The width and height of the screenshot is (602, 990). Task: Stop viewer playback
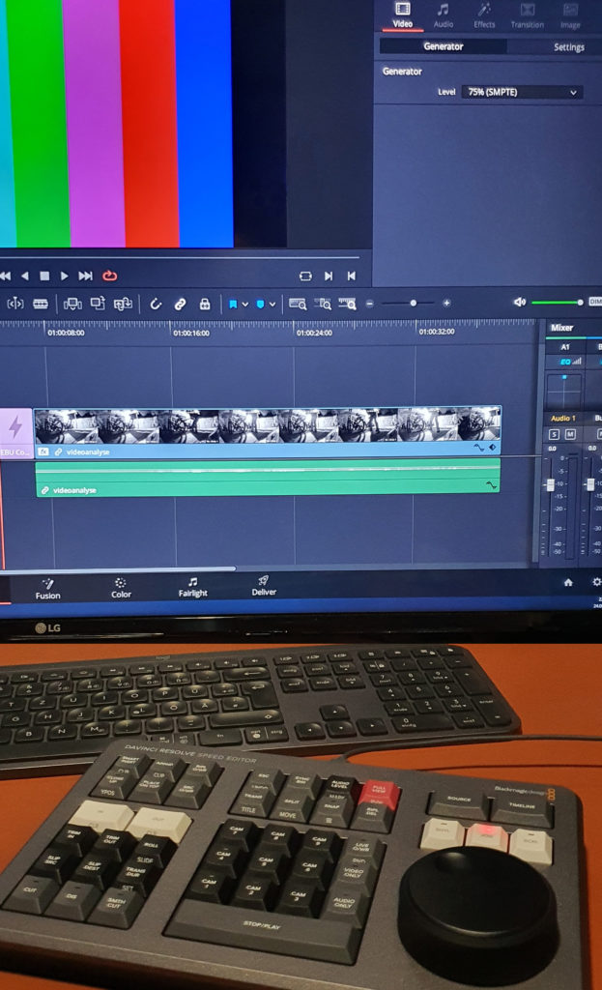pos(44,276)
